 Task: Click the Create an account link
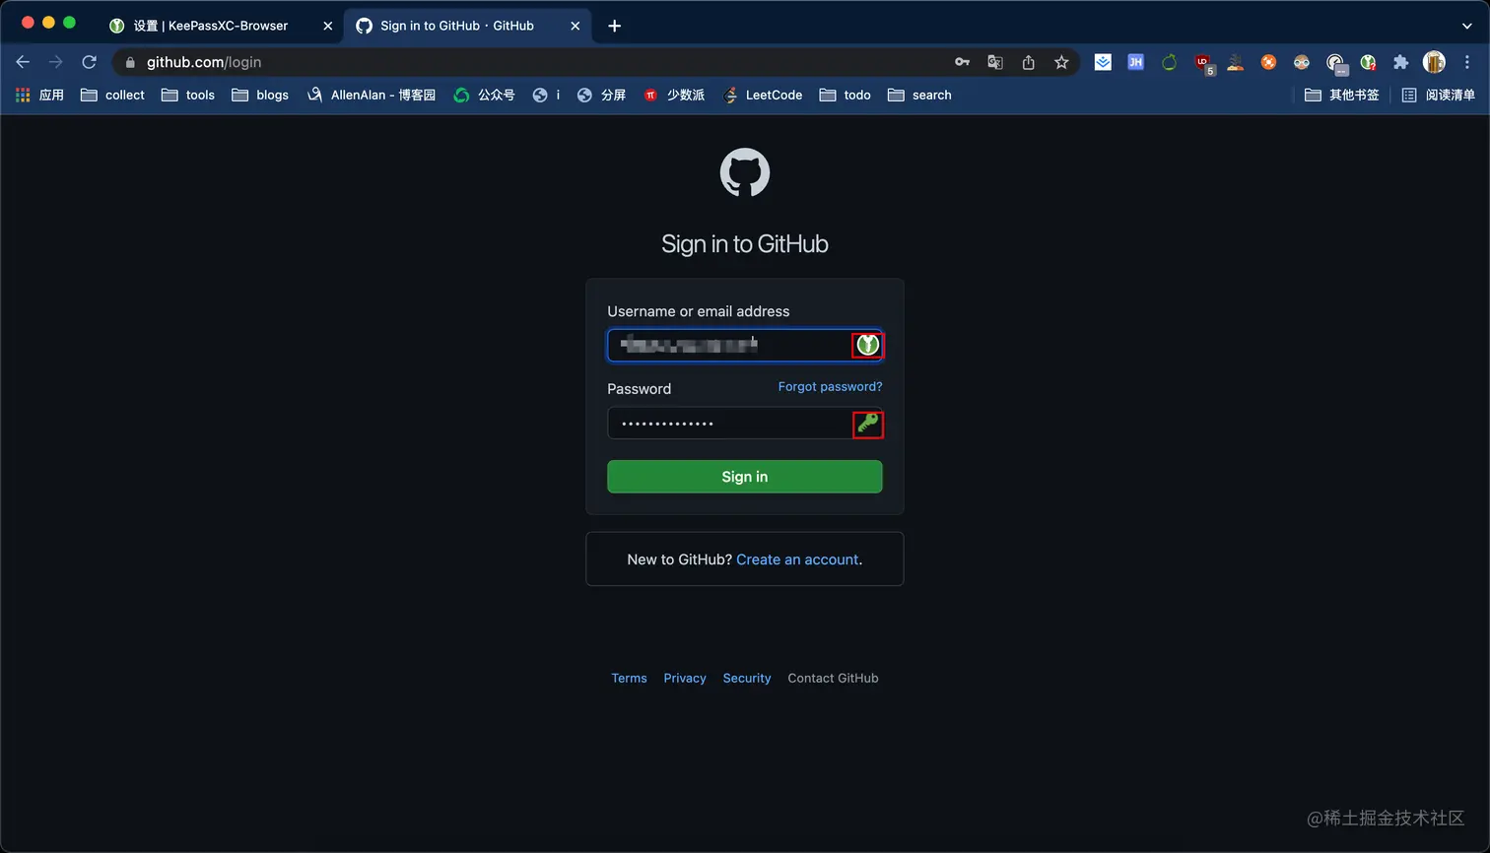coord(797,559)
